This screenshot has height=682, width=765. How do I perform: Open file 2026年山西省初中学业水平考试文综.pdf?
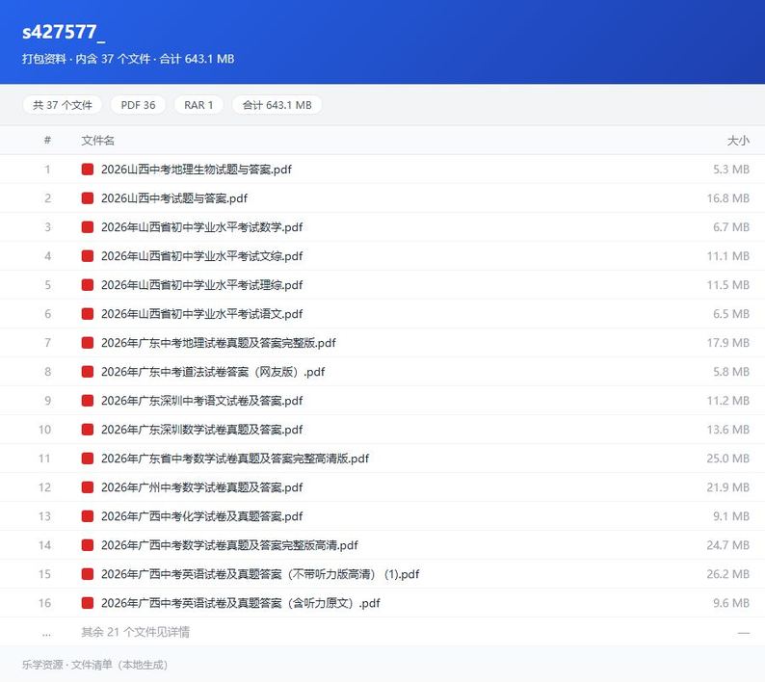coord(201,255)
